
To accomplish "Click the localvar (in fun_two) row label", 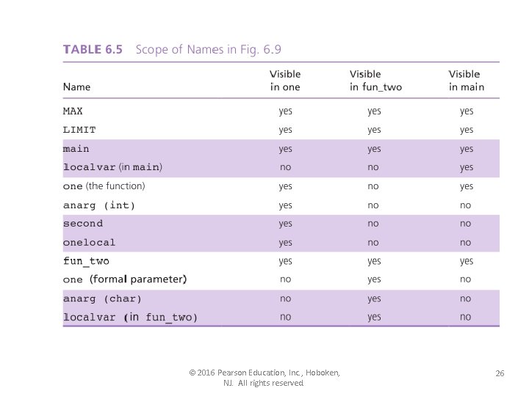I will click(130, 318).
